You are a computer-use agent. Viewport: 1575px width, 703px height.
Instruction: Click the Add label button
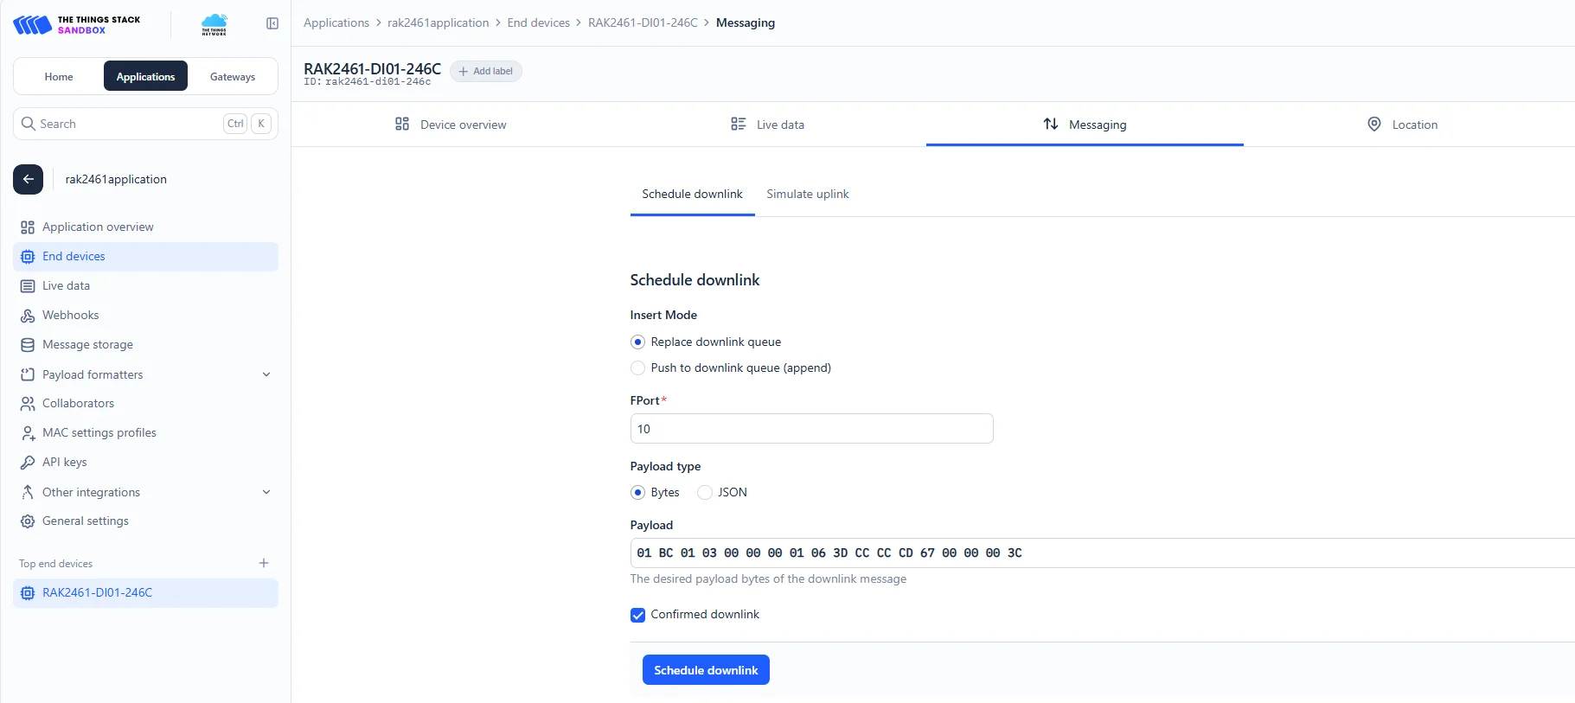click(x=485, y=71)
